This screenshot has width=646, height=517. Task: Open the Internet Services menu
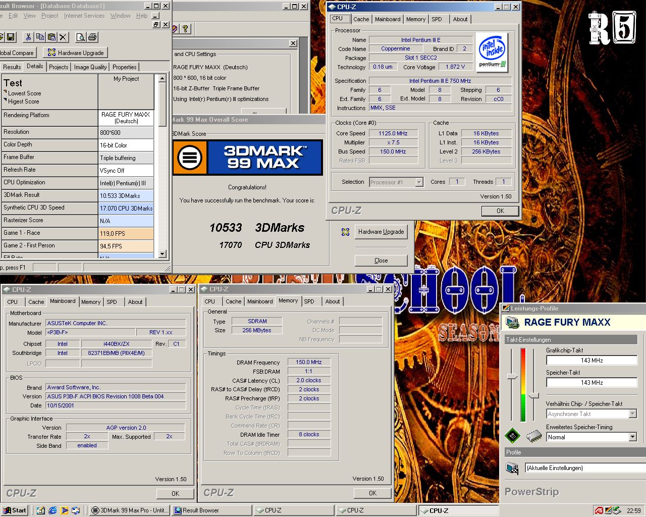[84, 16]
